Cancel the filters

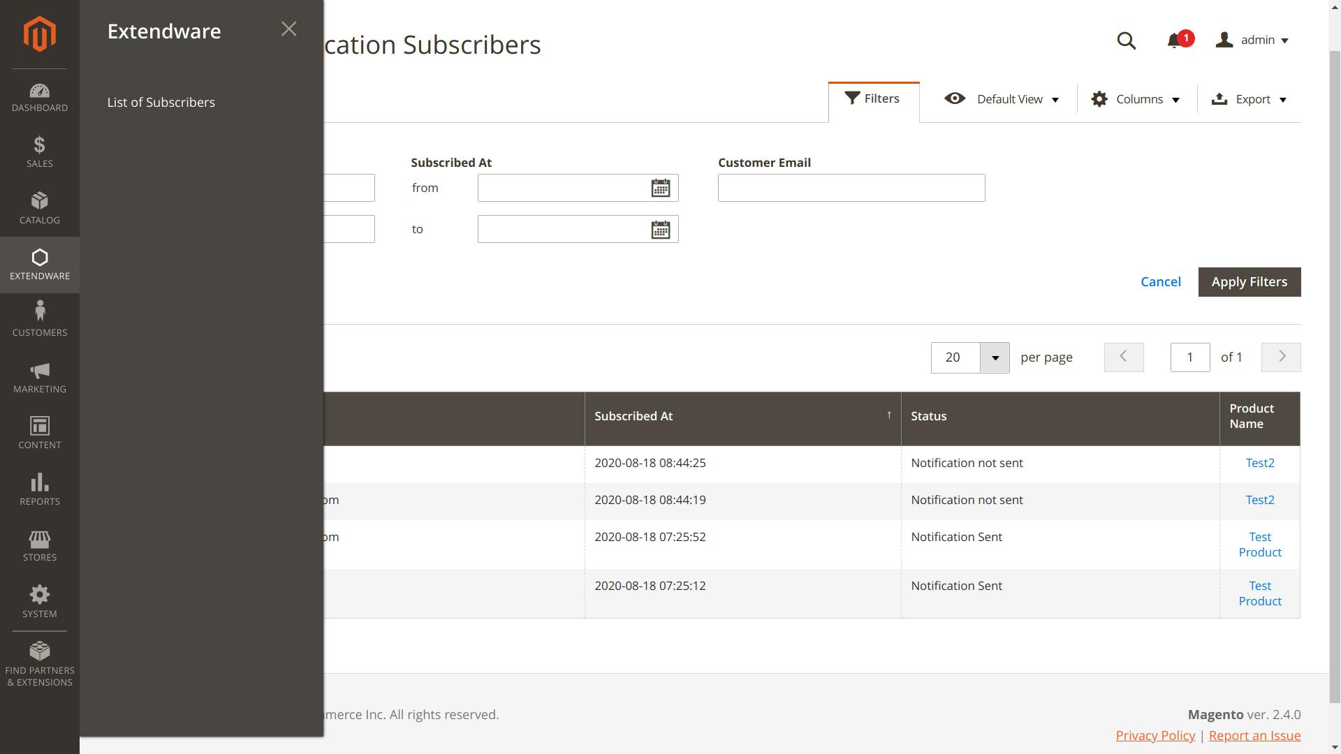[1161, 281]
